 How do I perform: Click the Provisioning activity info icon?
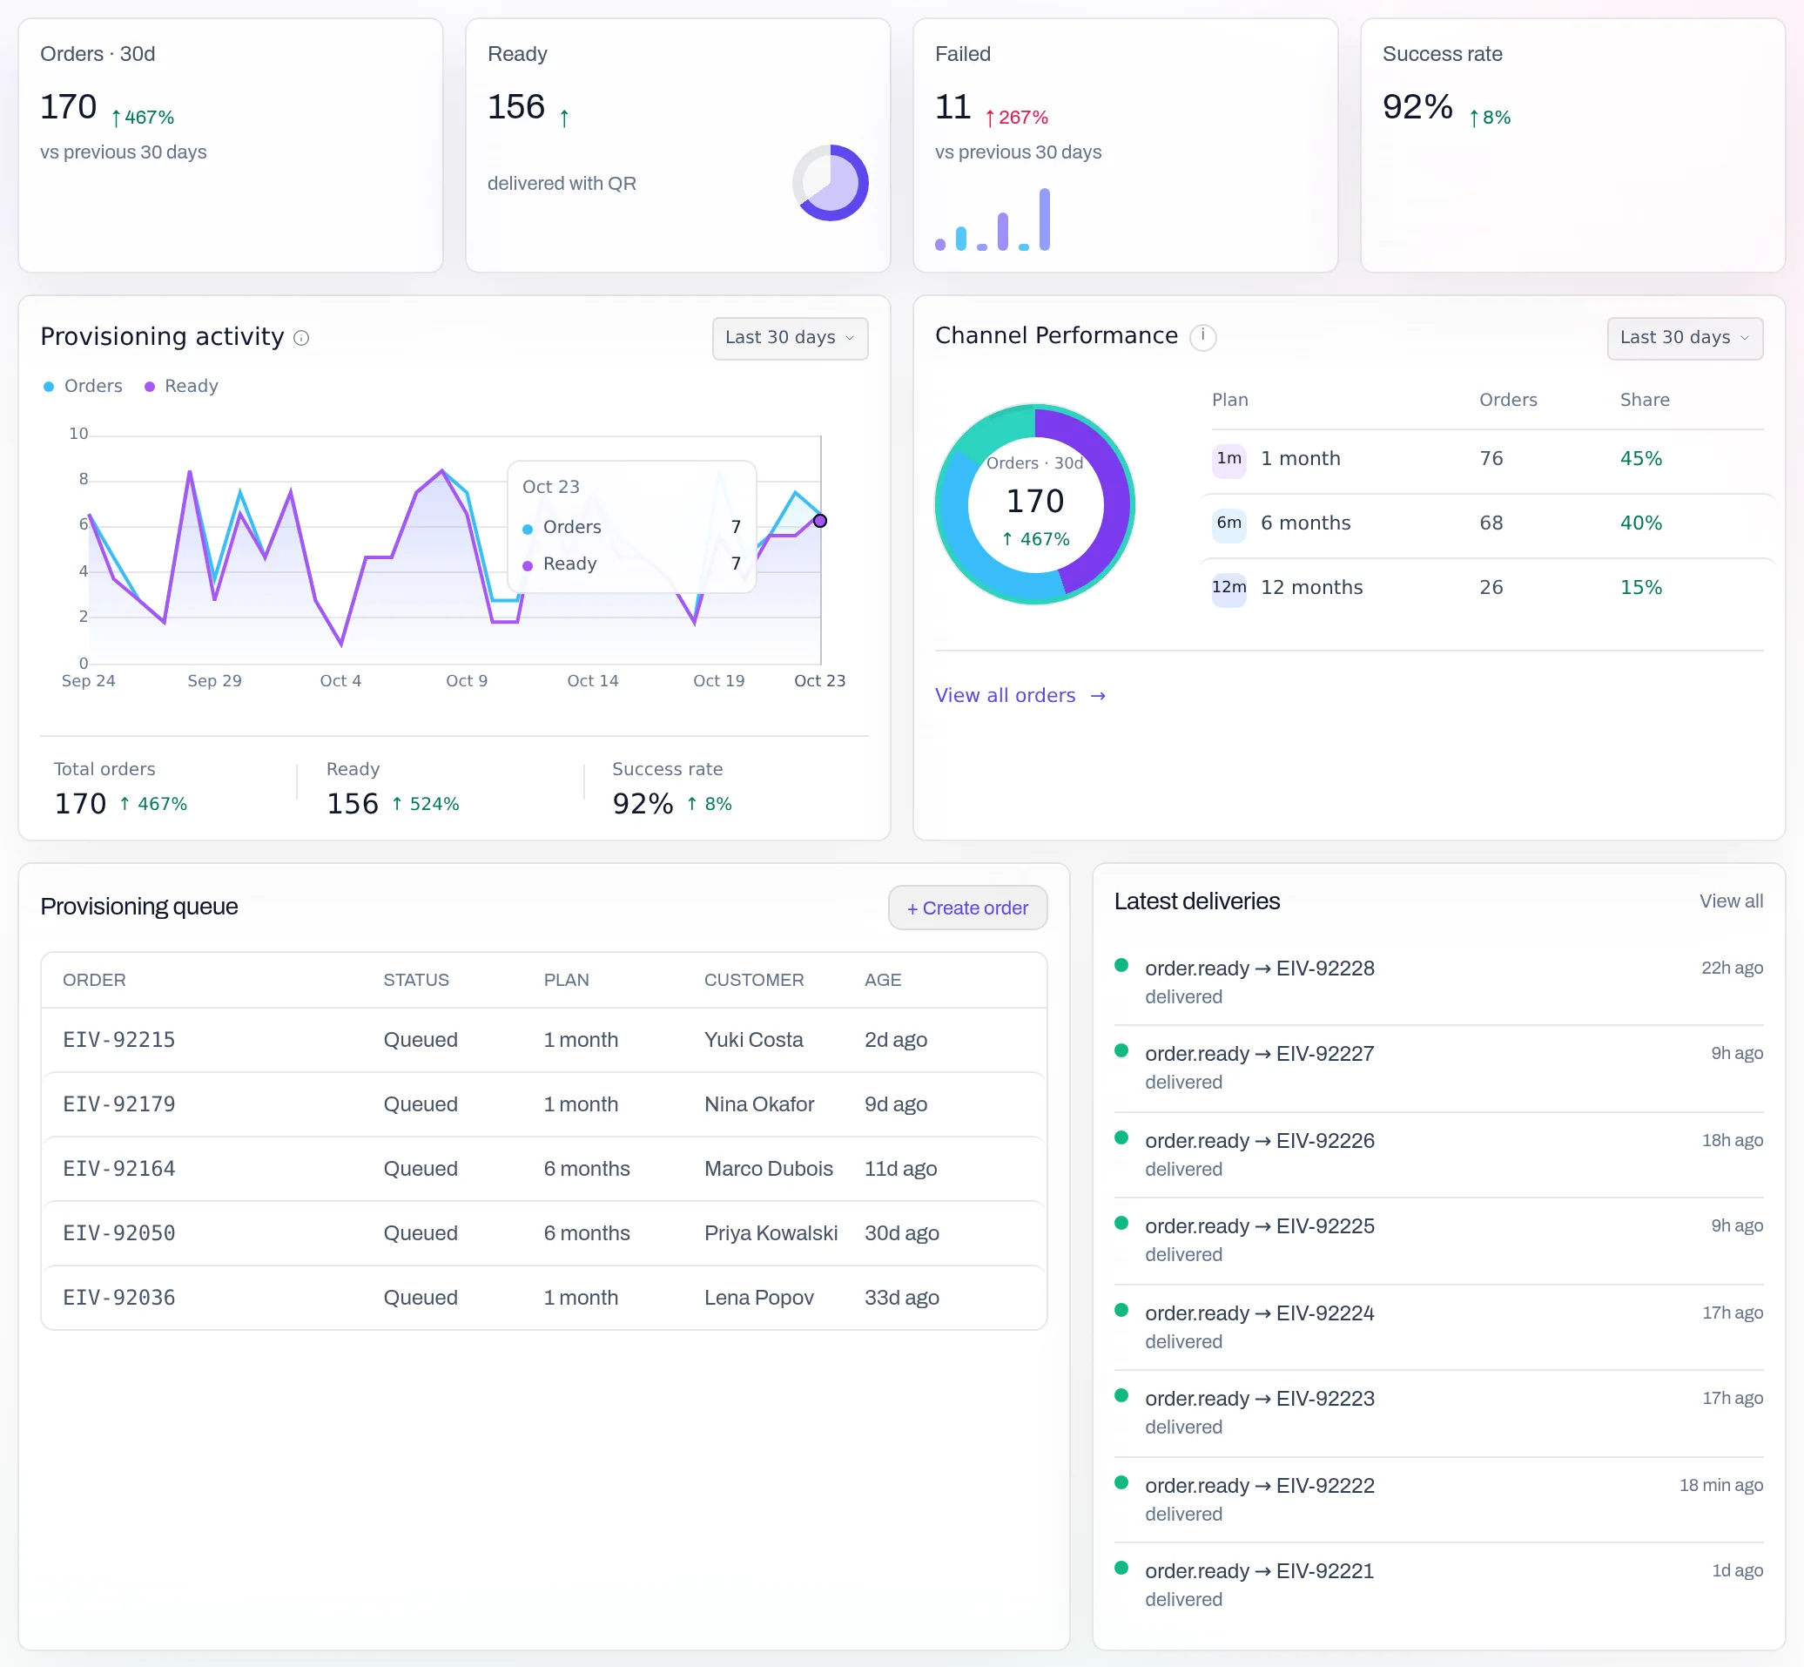[301, 338]
